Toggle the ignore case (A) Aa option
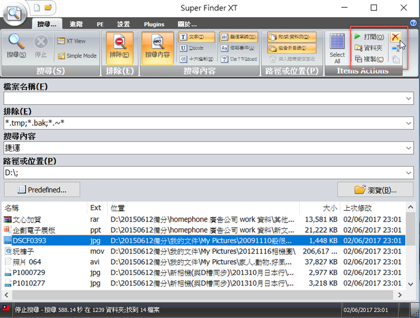 [237, 48]
